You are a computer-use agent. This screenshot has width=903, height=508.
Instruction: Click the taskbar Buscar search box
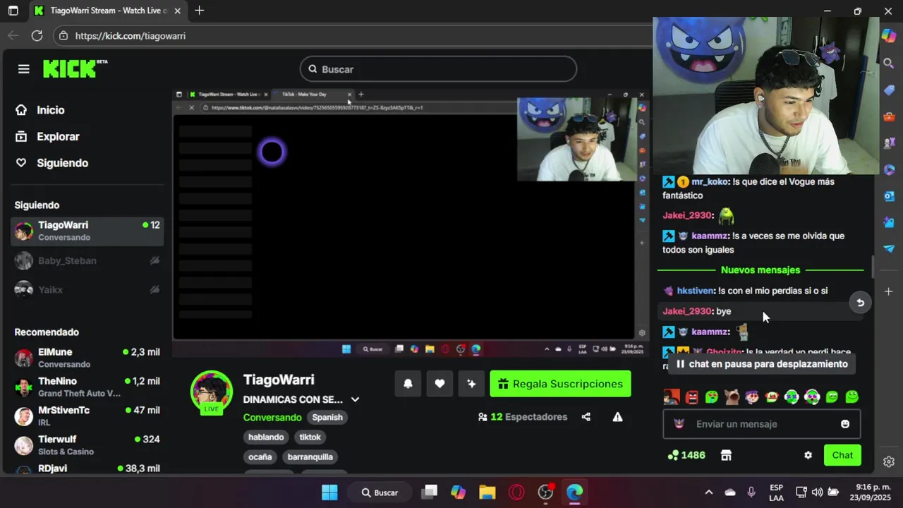(380, 492)
